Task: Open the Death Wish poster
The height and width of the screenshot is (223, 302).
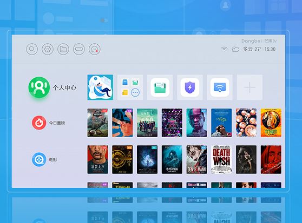Action: [221, 160]
